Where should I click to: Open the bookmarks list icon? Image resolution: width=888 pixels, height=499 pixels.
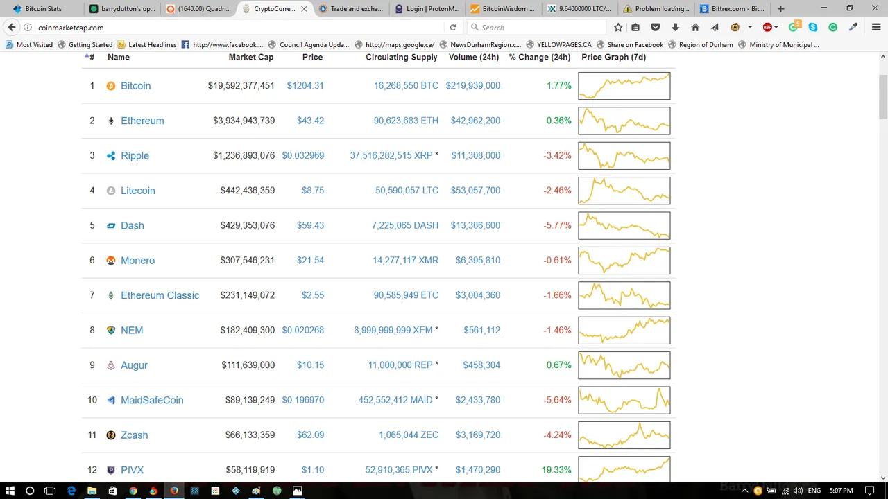point(635,28)
